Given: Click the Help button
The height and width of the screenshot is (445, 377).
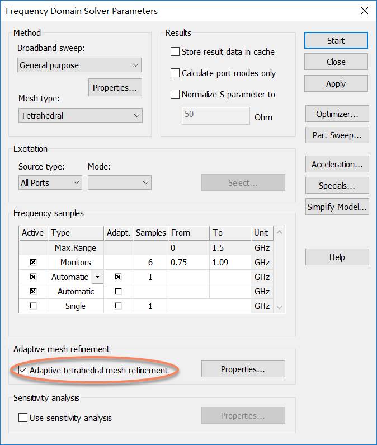Looking at the screenshot, I should [337, 257].
